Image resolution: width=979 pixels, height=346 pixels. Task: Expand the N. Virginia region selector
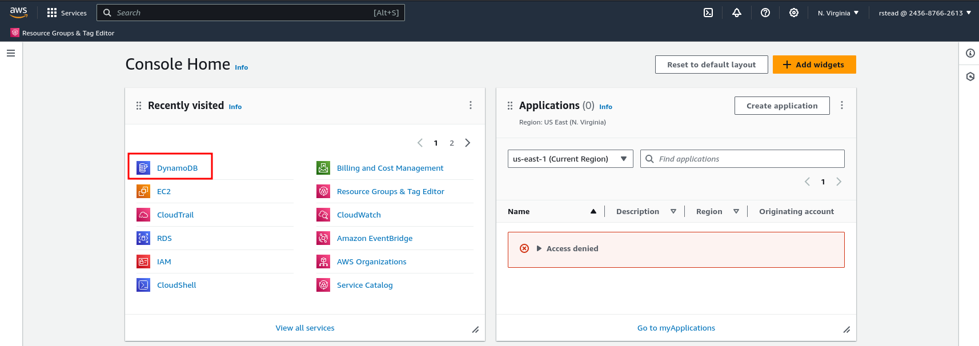click(838, 13)
